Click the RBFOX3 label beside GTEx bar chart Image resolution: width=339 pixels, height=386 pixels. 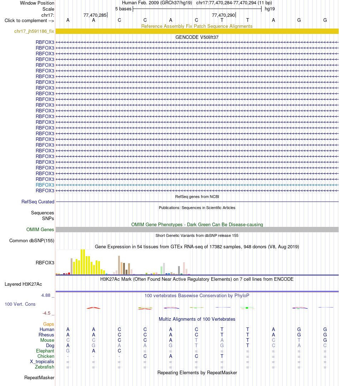click(x=45, y=263)
